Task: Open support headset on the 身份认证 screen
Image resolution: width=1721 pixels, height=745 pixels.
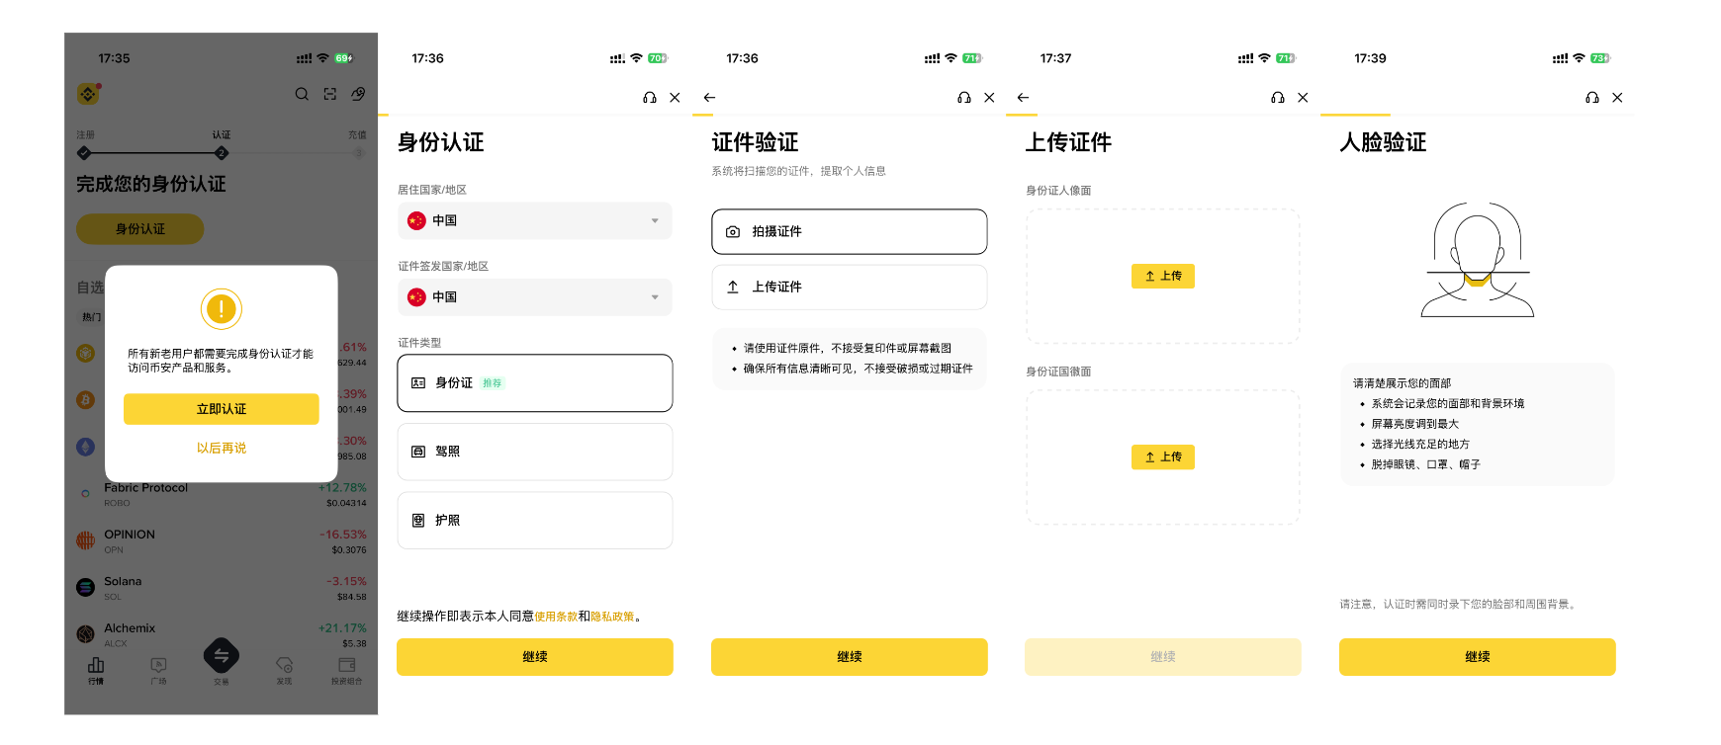Action: tap(650, 98)
